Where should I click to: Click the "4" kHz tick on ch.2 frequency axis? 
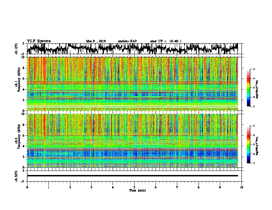24,146
